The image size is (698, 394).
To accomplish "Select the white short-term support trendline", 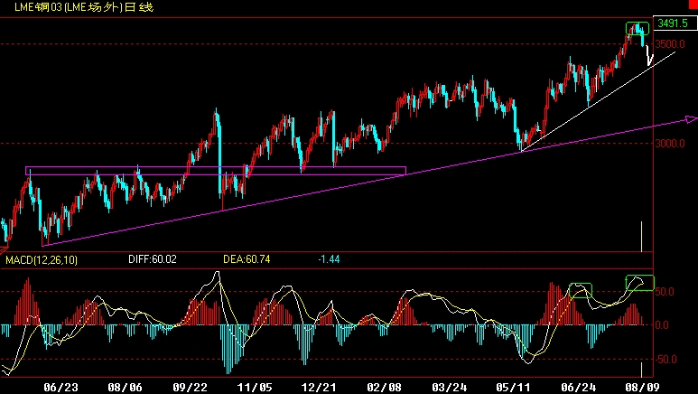I will click(x=599, y=101).
